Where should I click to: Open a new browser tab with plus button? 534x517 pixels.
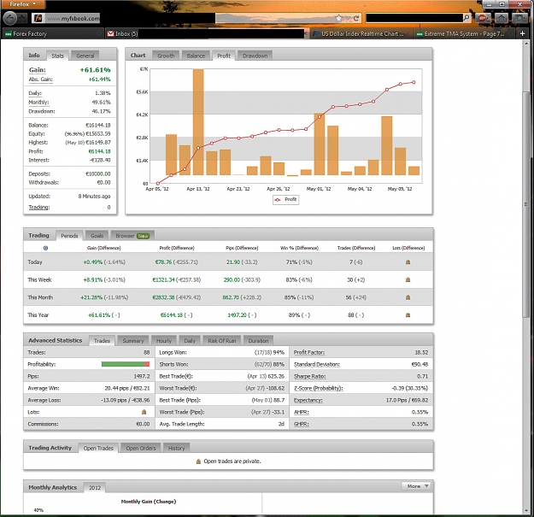522,33
